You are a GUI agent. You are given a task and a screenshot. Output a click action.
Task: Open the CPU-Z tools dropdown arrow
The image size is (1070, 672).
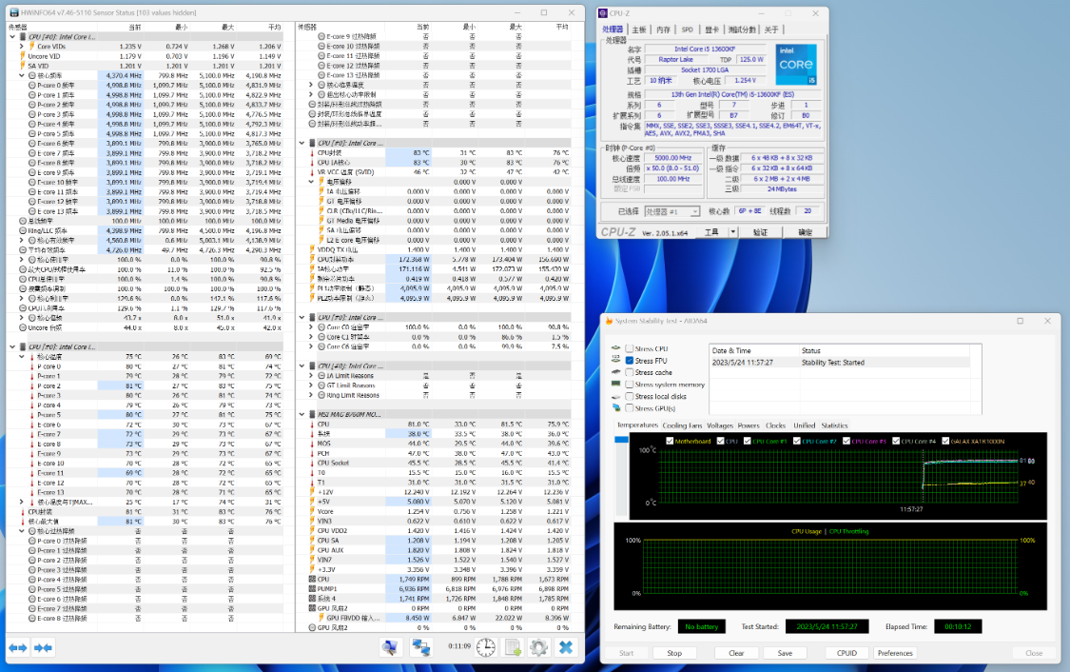click(x=733, y=232)
